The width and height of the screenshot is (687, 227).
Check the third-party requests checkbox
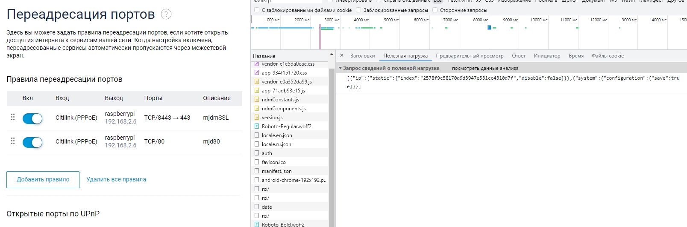(435, 10)
